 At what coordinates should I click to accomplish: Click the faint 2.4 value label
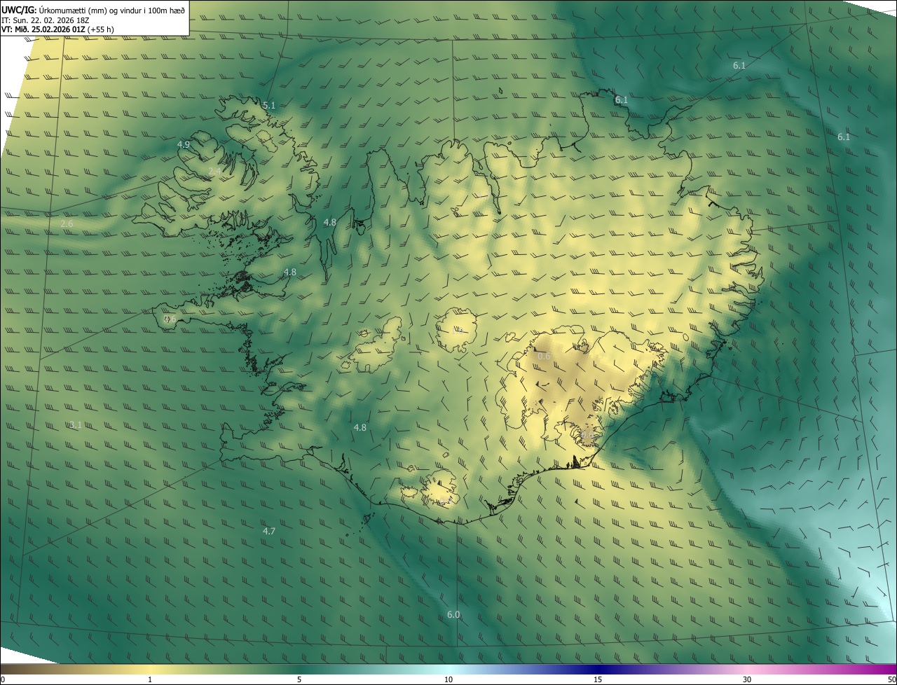(215, 171)
